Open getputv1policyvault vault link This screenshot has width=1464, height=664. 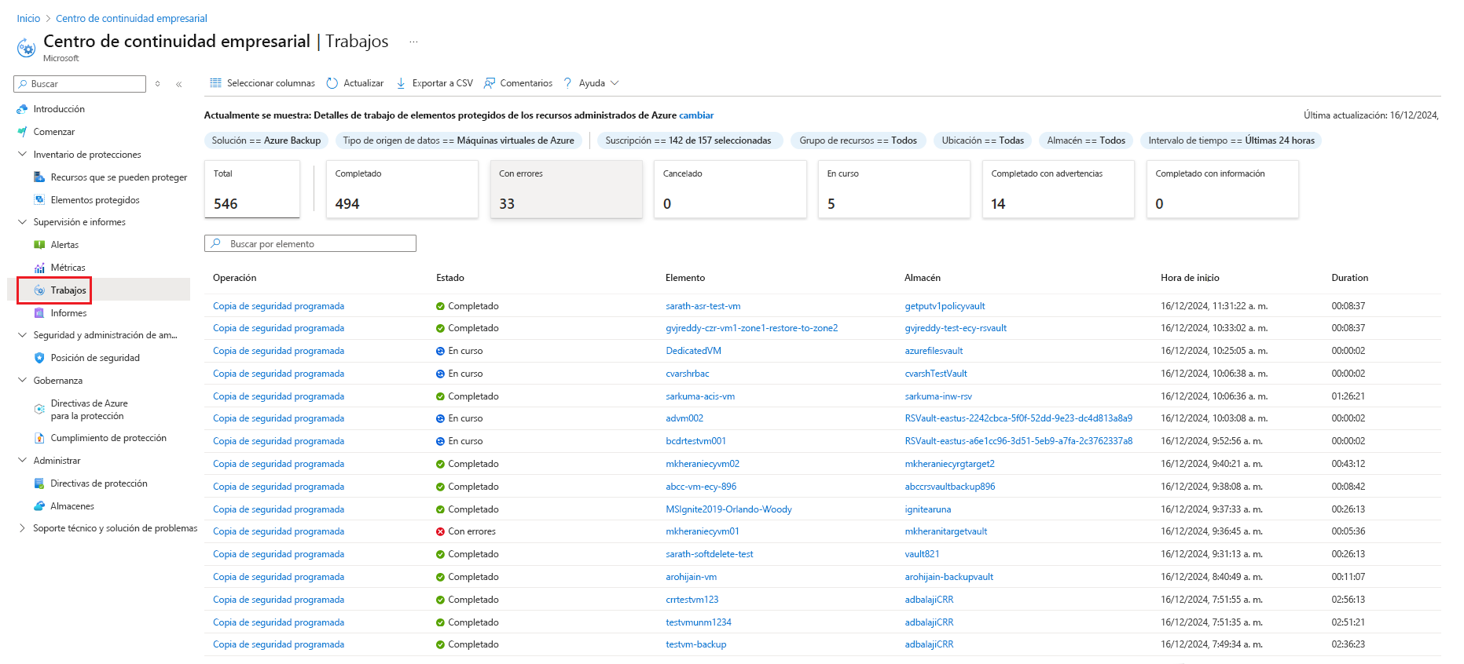pyautogui.click(x=945, y=306)
